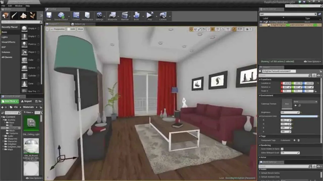Image resolution: width=323 pixels, height=181 pixels.
Task: Click the Launch toolbar button
Action: point(163,16)
